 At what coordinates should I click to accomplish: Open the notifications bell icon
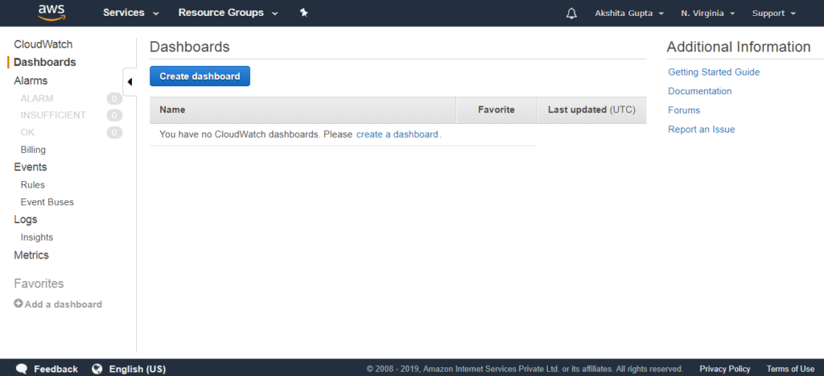pyautogui.click(x=571, y=13)
